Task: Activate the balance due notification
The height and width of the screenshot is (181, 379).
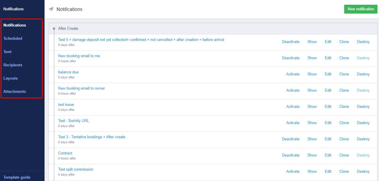Action: 293,74
